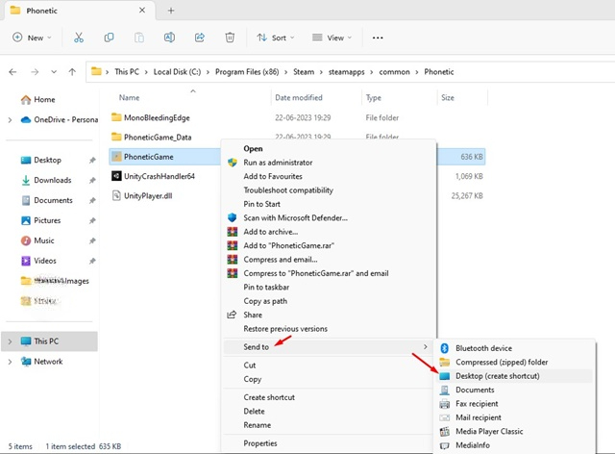
Task: Unpin Desktop using its pin icon
Action: [x=92, y=161]
